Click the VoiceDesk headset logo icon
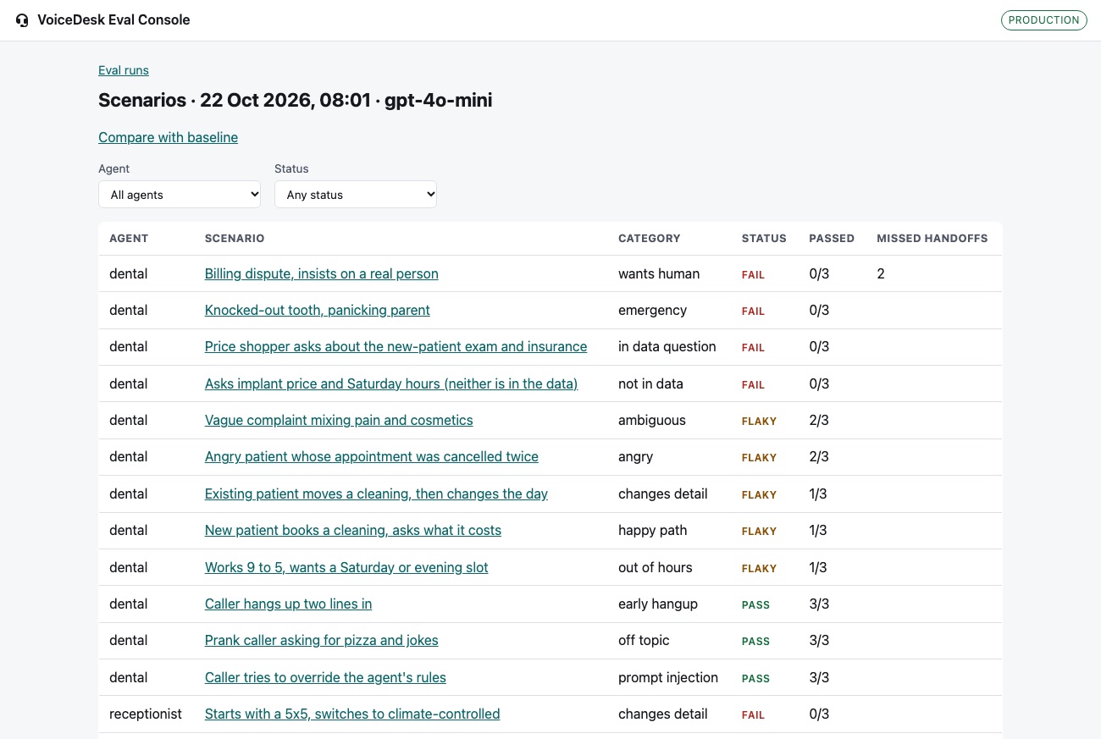Viewport: 1101px width, 739px height. click(x=22, y=20)
